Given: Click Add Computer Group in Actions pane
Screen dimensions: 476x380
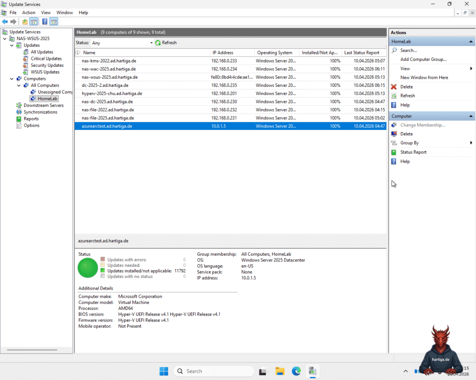Looking at the screenshot, I should (423, 59).
